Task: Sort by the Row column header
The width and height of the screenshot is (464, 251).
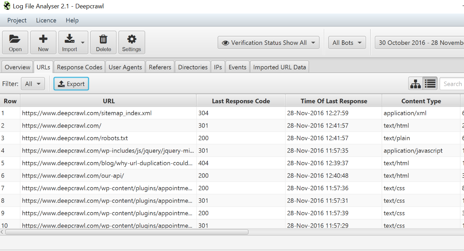Action: pos(10,101)
